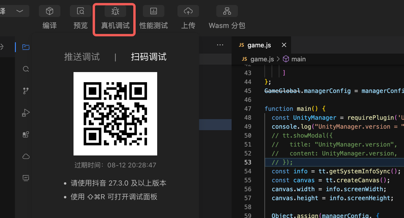Click the 请使用抖音 27.3.0 及以上版本 note

[118, 183]
